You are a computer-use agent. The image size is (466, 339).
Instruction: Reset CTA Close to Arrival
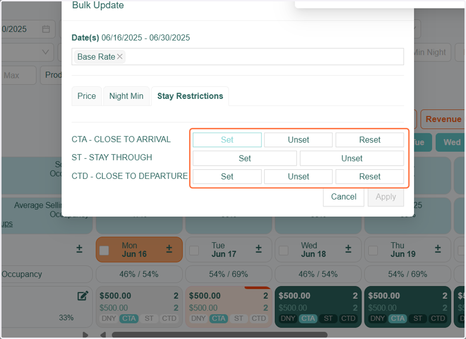click(x=370, y=140)
